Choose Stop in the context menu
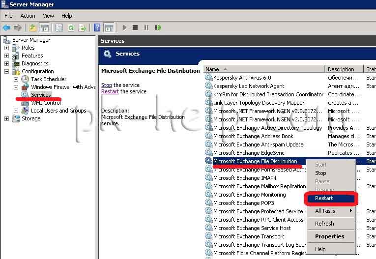 click(x=331, y=173)
